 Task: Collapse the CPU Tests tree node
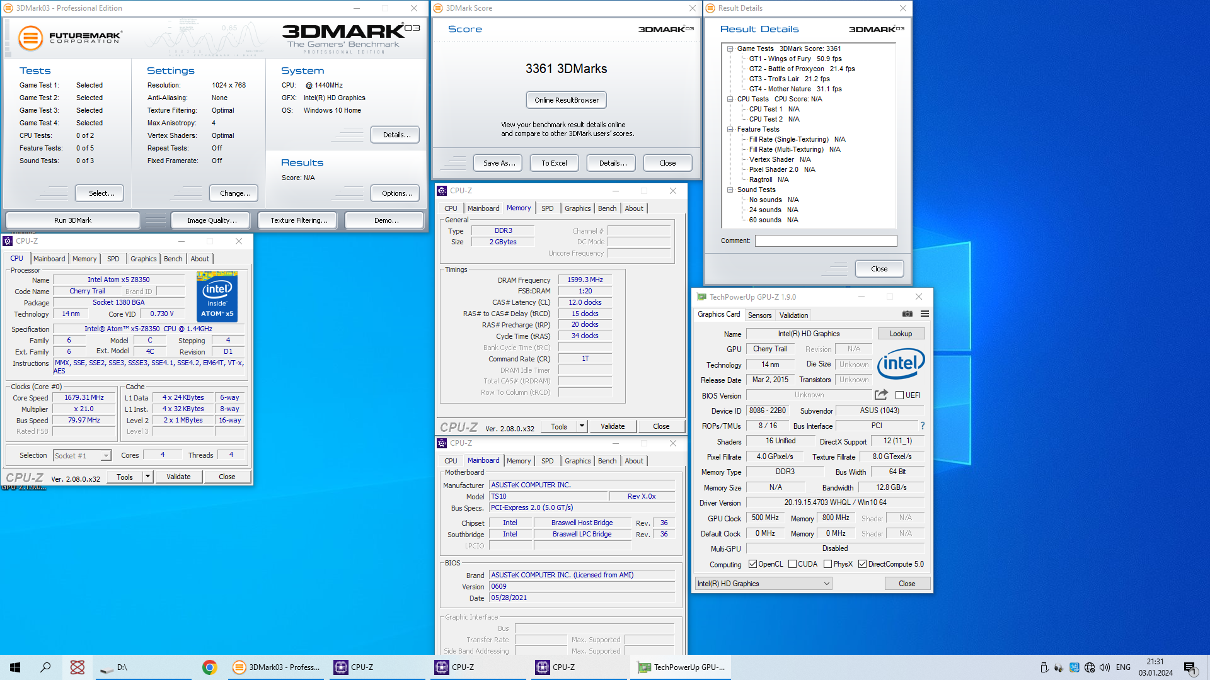[730, 99]
